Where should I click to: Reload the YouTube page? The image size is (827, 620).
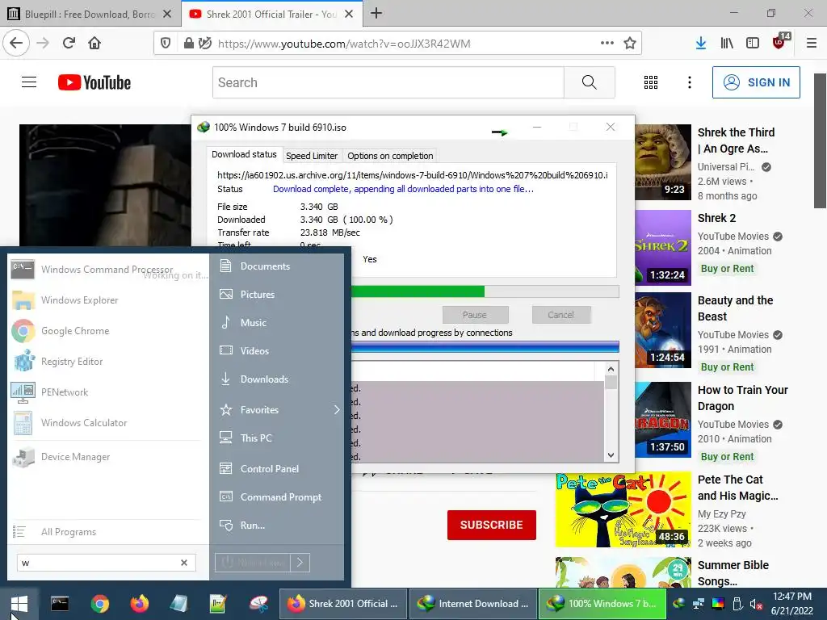(69, 43)
